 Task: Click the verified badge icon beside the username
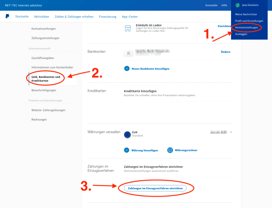tap(237, 5)
